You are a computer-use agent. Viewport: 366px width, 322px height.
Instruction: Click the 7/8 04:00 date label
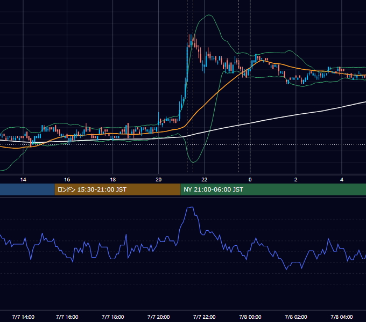click(341, 317)
